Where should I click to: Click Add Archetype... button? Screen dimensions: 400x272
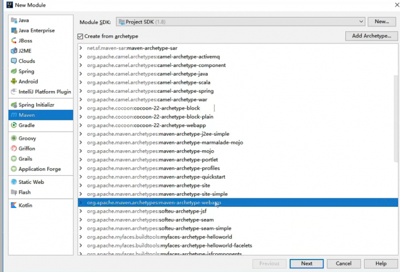(x=371, y=36)
